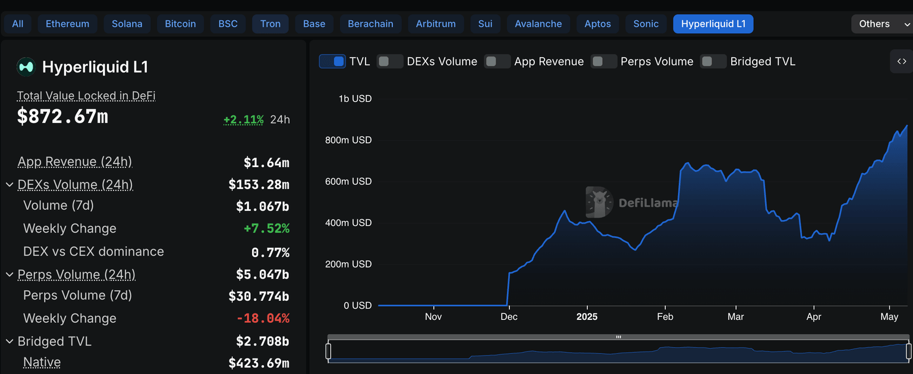Image resolution: width=913 pixels, height=374 pixels.
Task: Collapse the DEXs Volume (24h) section
Action: [10, 185]
